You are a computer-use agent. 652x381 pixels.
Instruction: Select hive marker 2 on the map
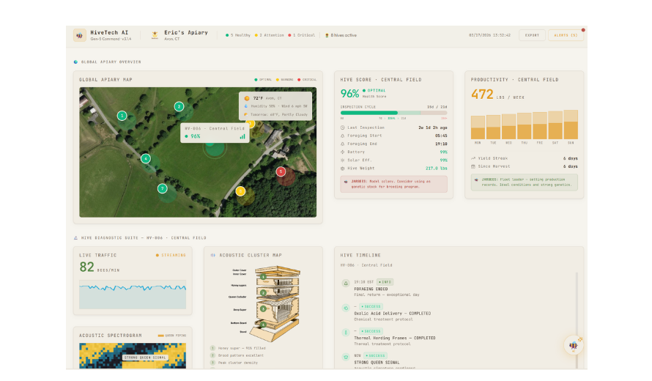click(x=179, y=106)
